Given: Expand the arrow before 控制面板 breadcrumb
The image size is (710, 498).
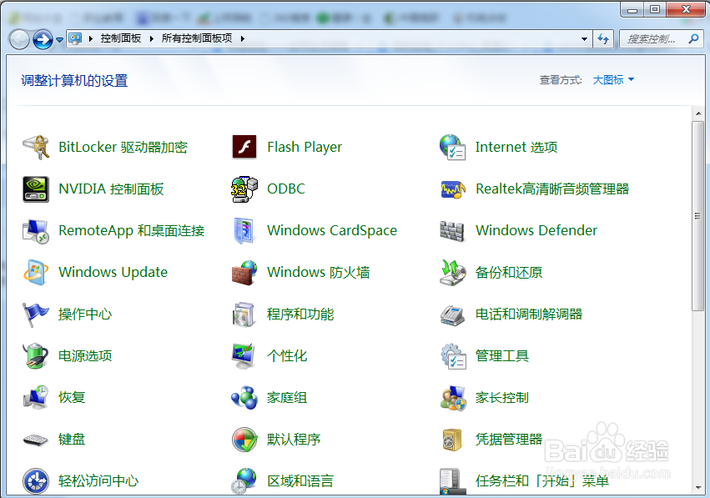Looking at the screenshot, I should (91, 39).
